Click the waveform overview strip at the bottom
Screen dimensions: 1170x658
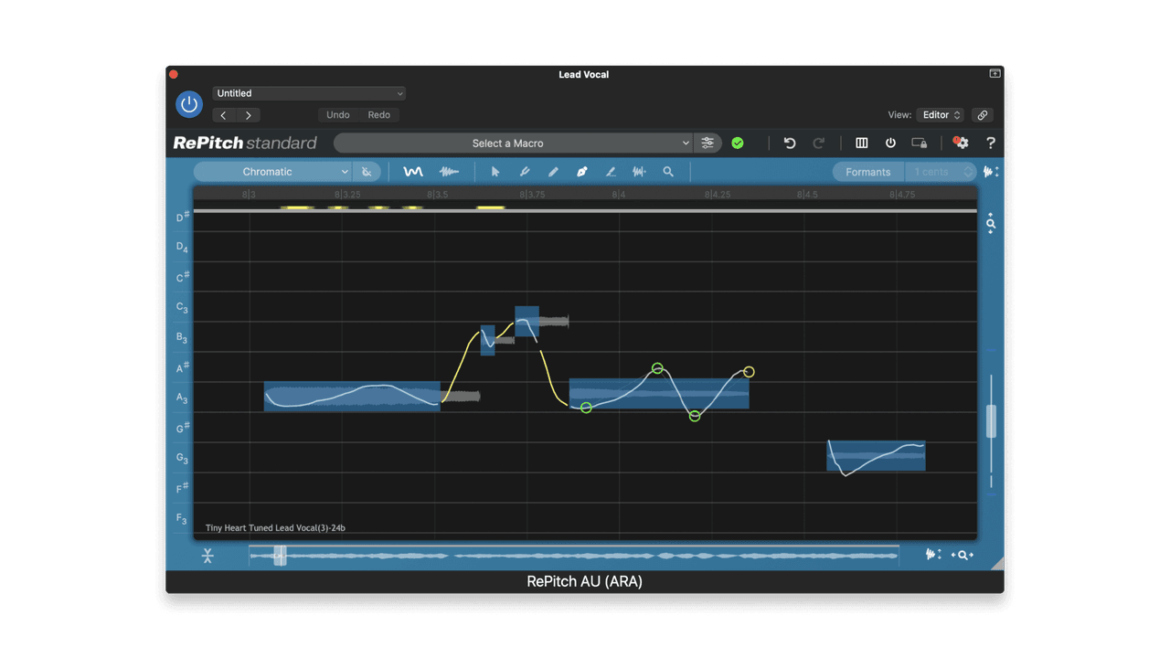click(x=573, y=555)
